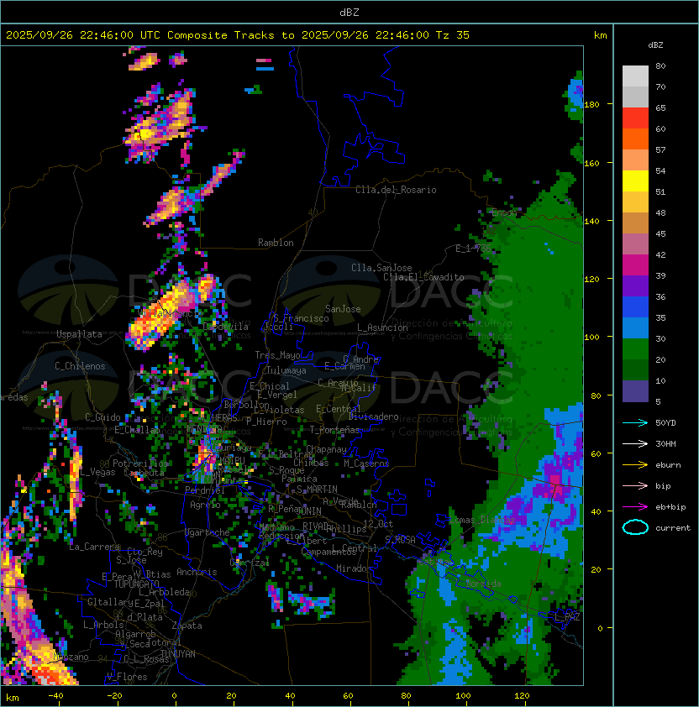Click the '45' value in dBZ legend
699x707 pixels.
click(660, 234)
